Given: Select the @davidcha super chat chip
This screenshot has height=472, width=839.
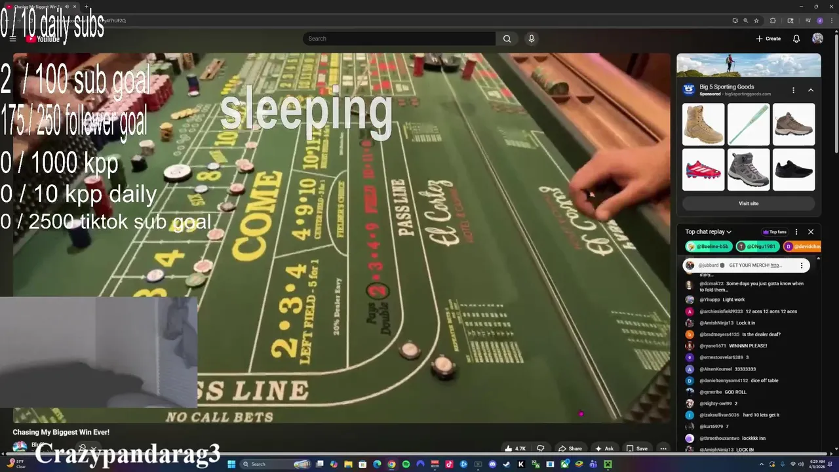Looking at the screenshot, I should 802,246.
